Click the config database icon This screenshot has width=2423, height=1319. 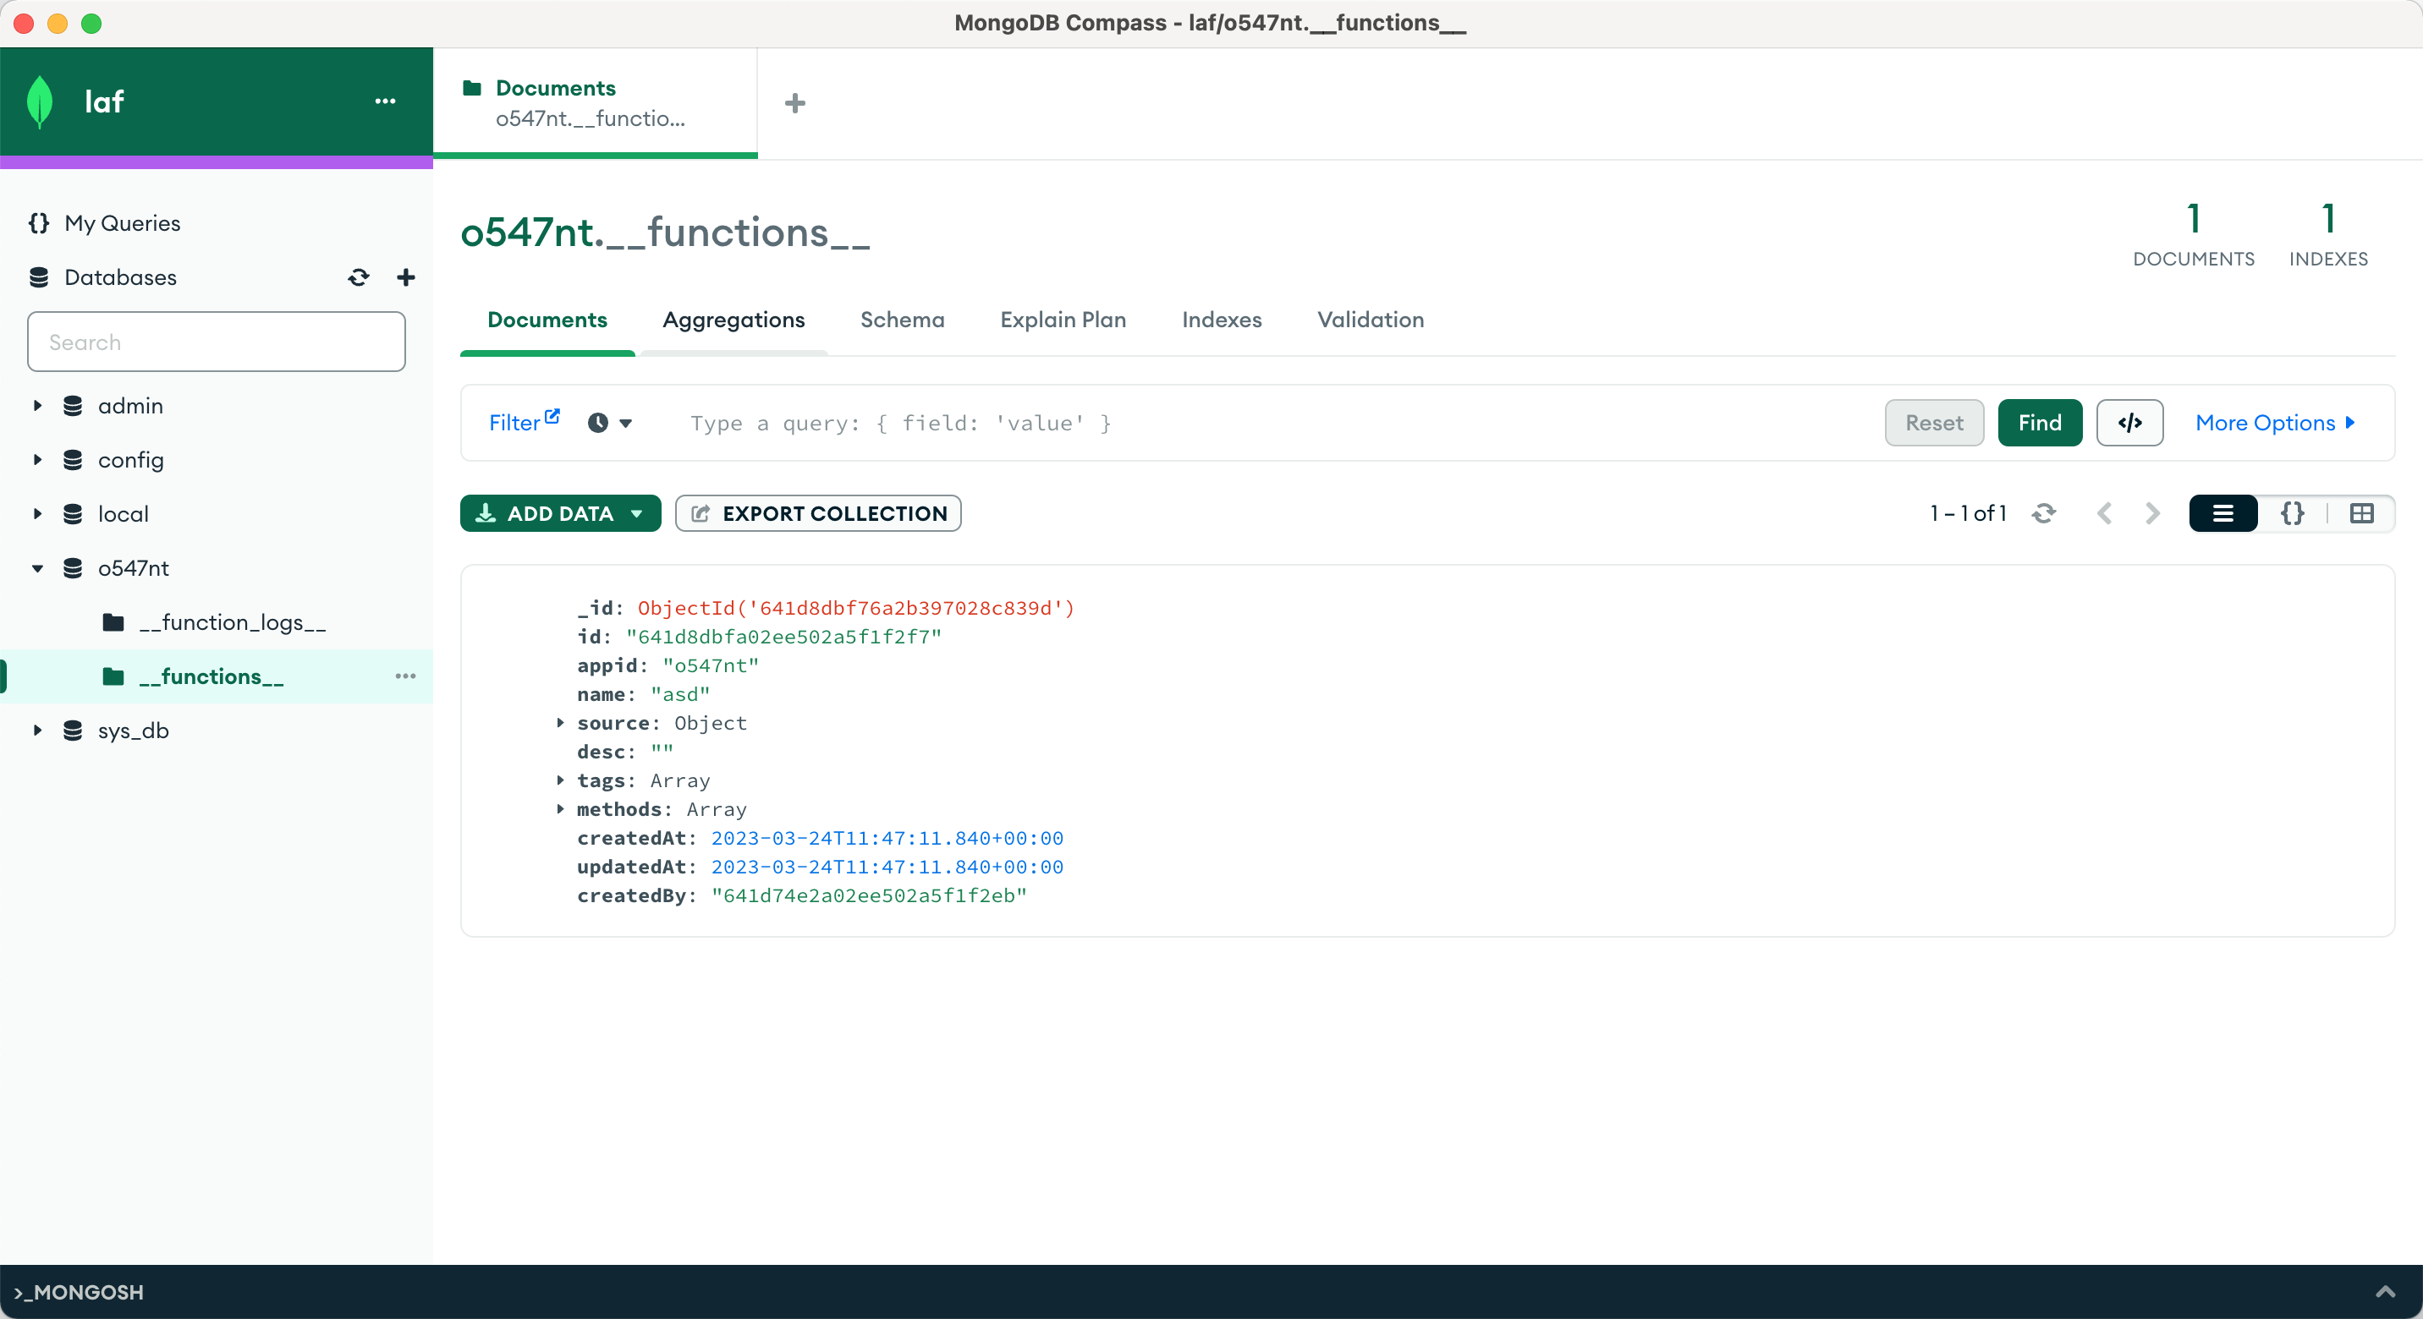click(x=73, y=460)
